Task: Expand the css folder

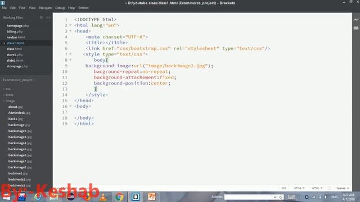Action: [8, 89]
